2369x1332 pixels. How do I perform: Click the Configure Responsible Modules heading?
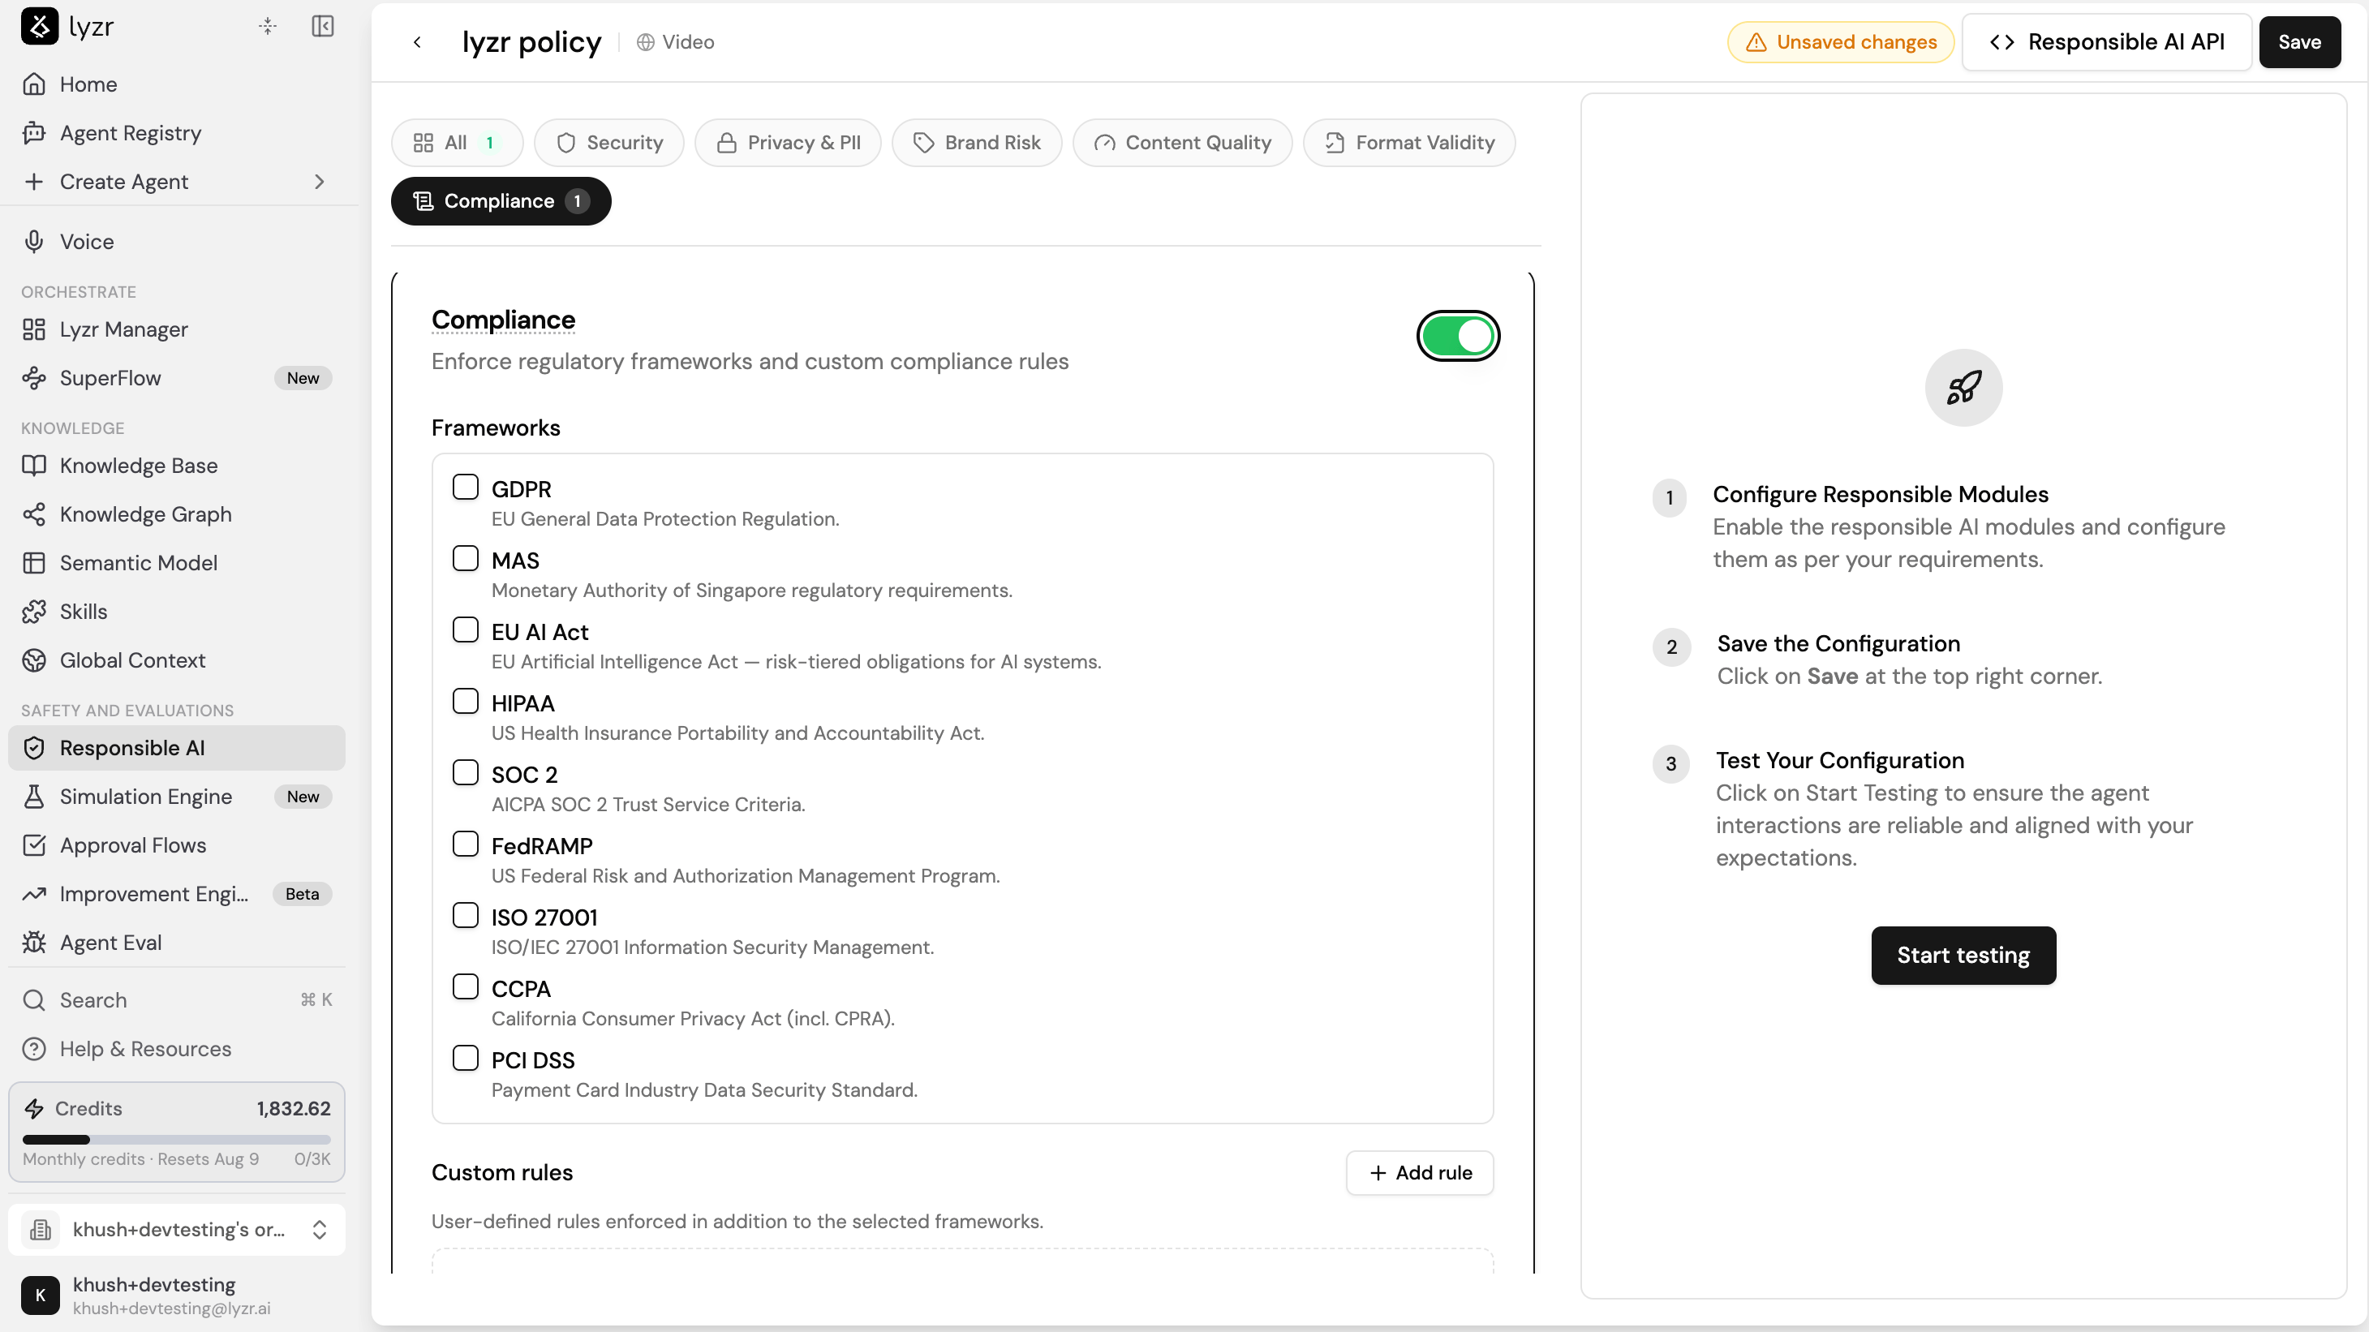pos(1881,495)
